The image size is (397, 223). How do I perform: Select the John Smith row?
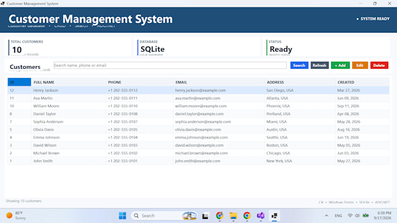coord(198,161)
